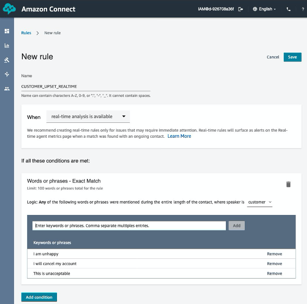Save the new rule
The height and width of the screenshot is (304, 307).
click(x=293, y=57)
